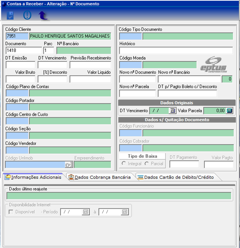Open calendar for availability period end date
The height and width of the screenshot is (248, 240).
tap(125, 212)
